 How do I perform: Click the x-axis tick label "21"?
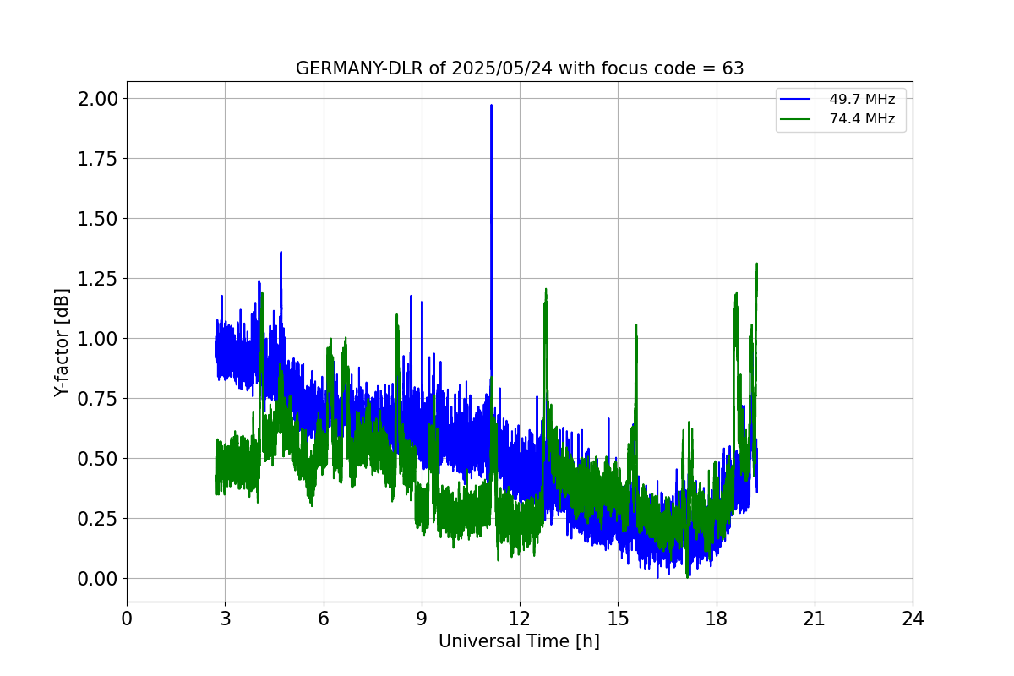(x=815, y=619)
